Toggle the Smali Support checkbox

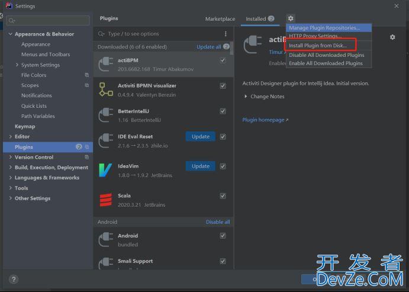click(x=223, y=261)
